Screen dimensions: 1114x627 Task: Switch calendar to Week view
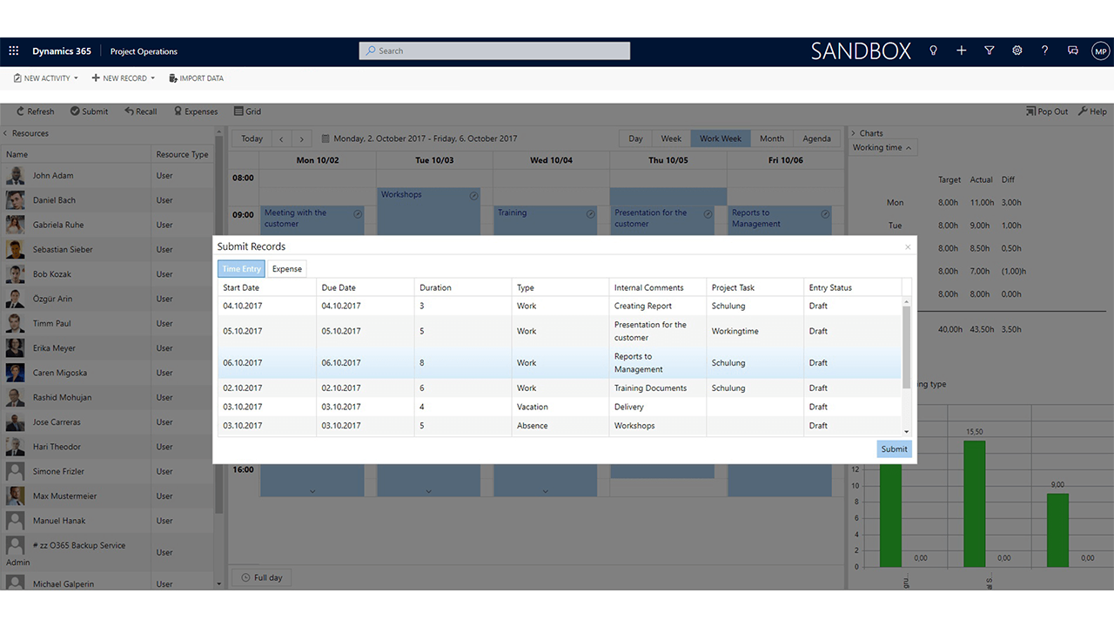(x=671, y=138)
